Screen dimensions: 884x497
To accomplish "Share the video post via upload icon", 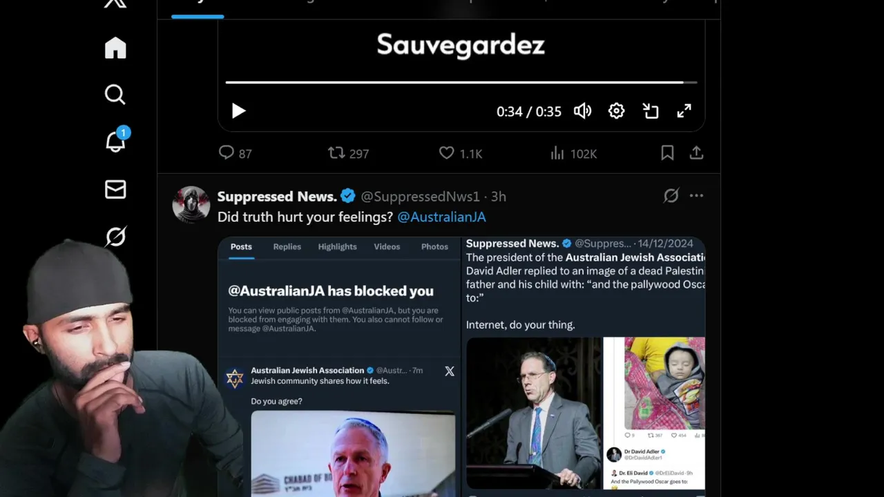I will coord(696,153).
